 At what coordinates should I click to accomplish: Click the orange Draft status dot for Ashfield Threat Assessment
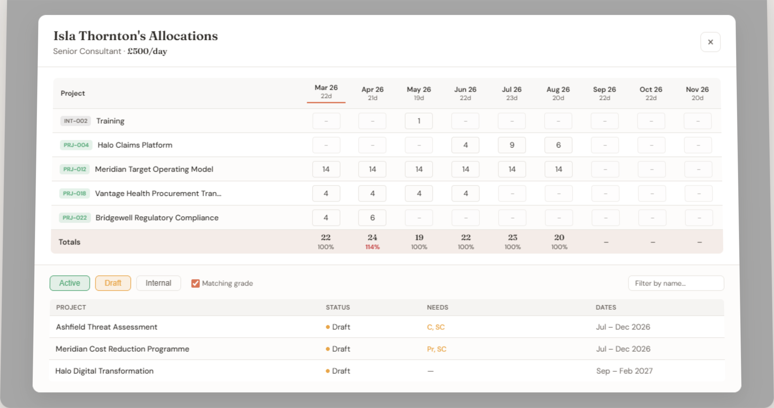coord(327,327)
